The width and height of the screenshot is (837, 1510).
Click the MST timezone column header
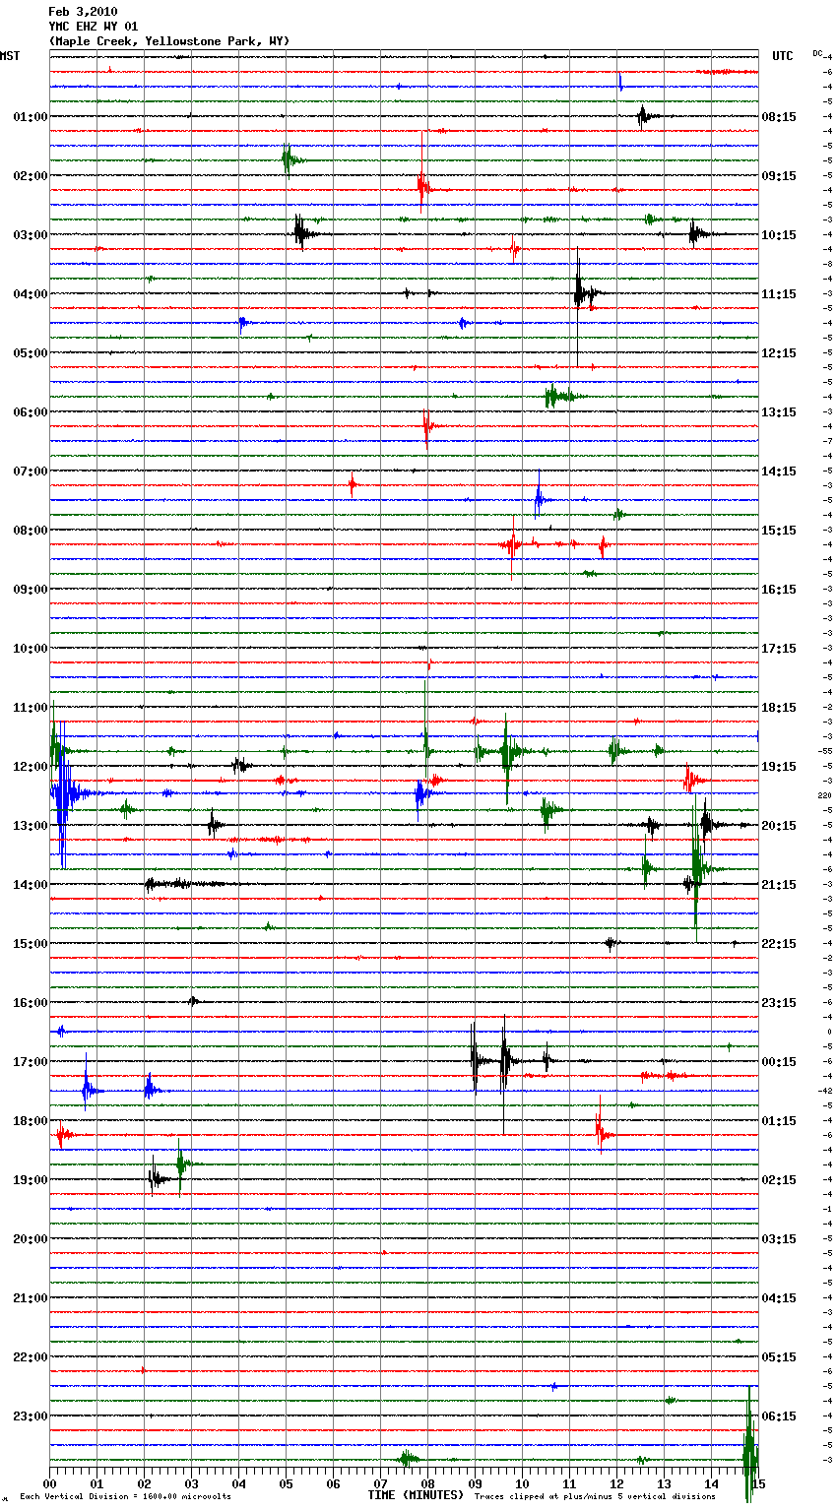point(10,56)
